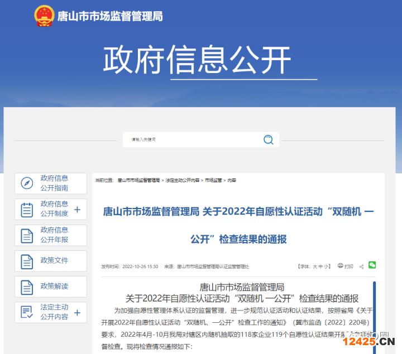Share article via green WeChat icon
402x354 pixels.
click(372, 265)
